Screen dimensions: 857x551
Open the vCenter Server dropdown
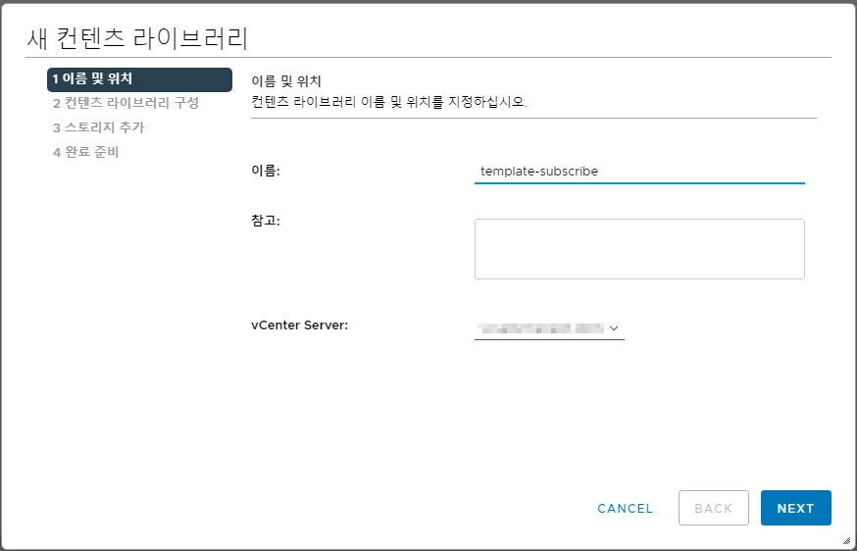549,328
